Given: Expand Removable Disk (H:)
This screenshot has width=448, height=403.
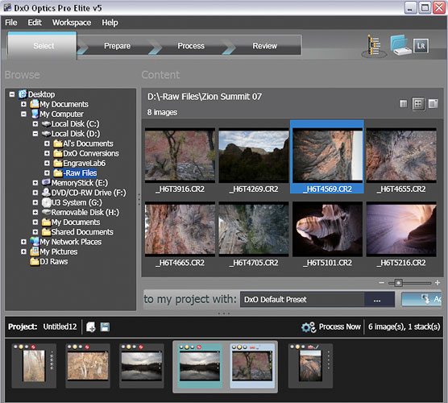Looking at the screenshot, I should (35, 212).
